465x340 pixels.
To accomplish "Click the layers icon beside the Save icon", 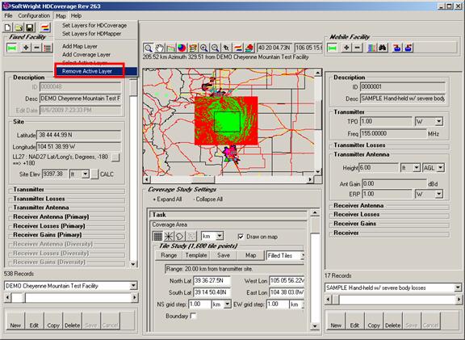I will [45, 28].
